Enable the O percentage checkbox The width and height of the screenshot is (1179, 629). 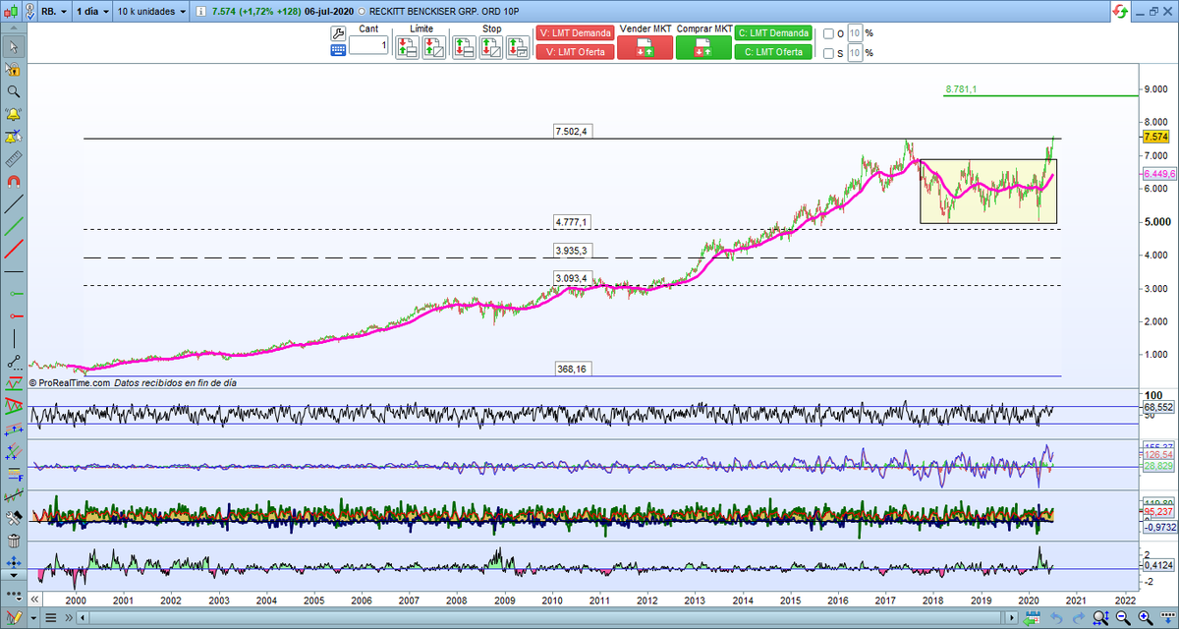point(829,33)
